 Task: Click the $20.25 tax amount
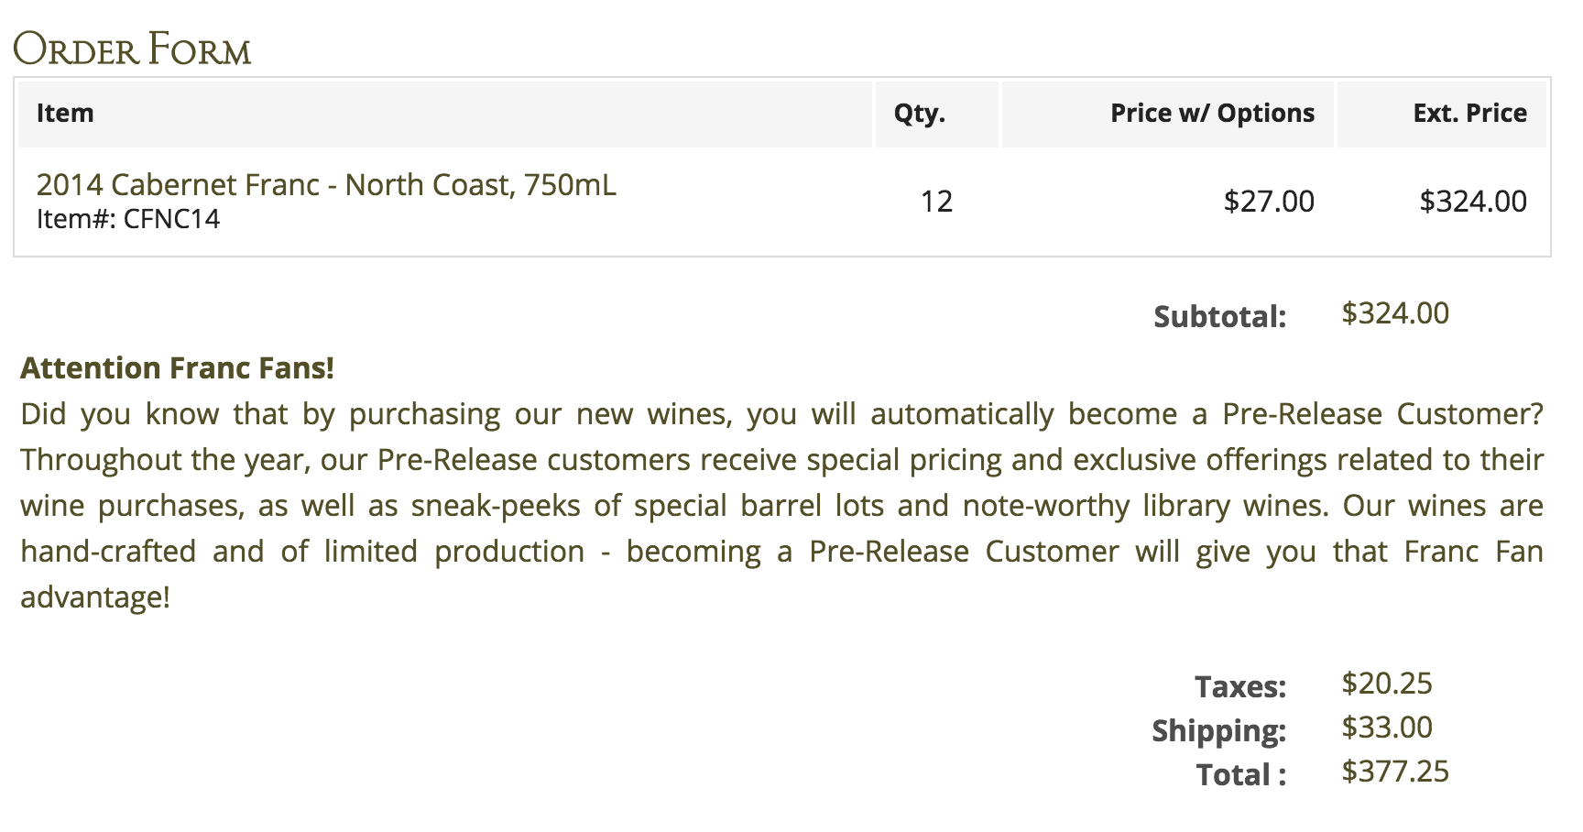pyautogui.click(x=1387, y=683)
